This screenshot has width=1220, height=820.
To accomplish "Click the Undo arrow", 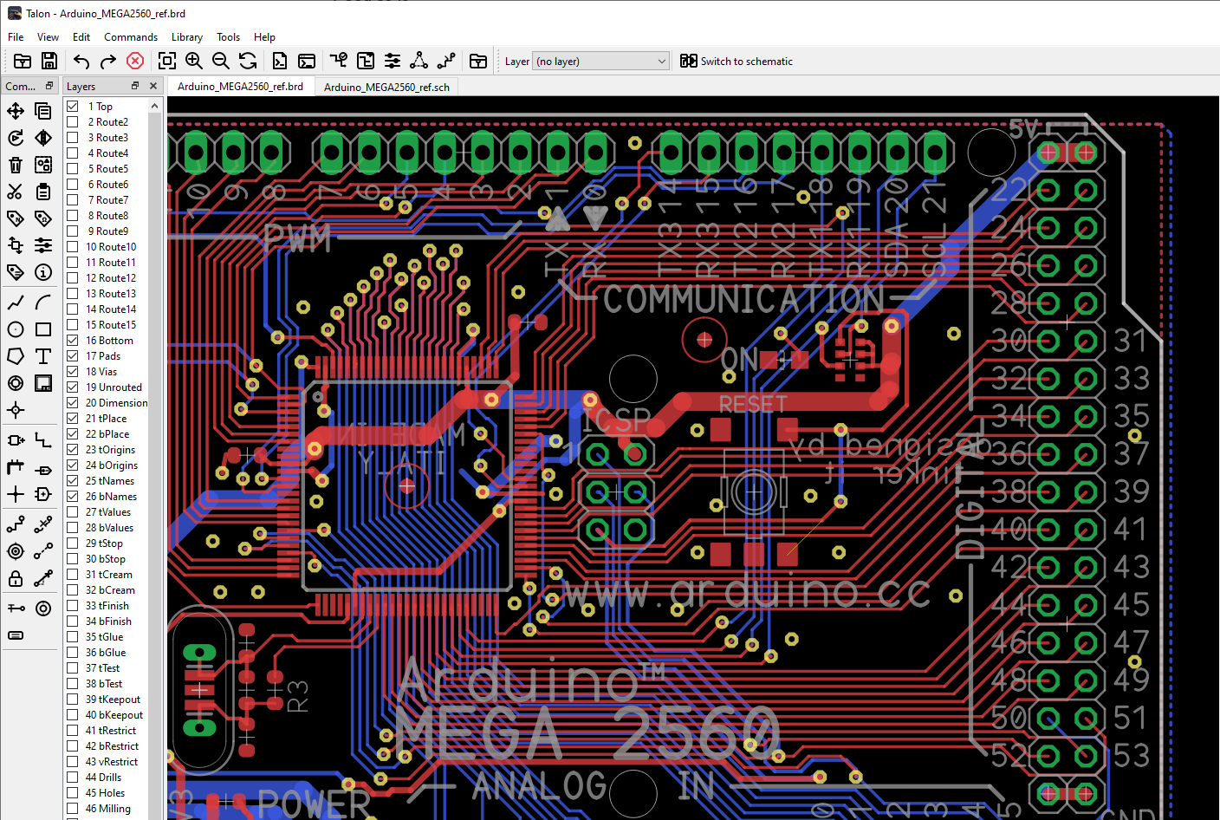I will [81, 61].
